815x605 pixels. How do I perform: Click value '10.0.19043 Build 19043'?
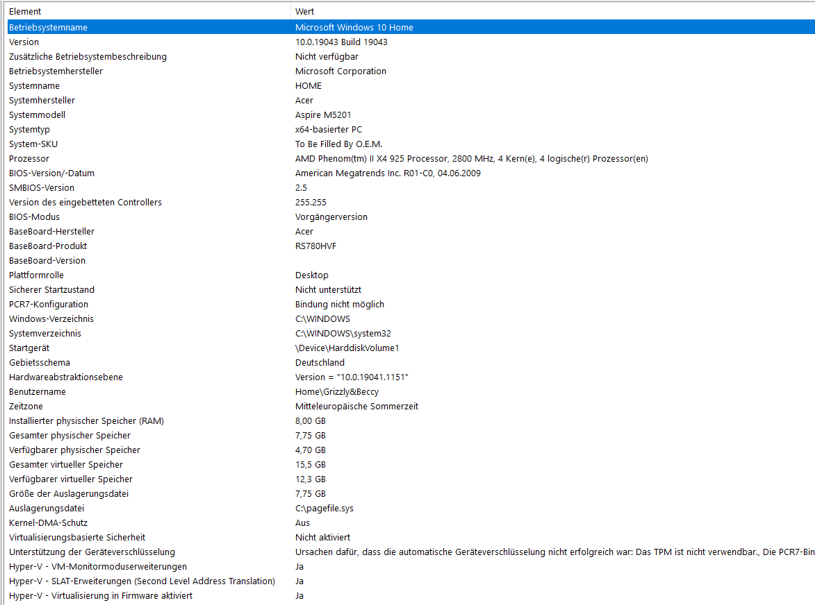tap(341, 42)
